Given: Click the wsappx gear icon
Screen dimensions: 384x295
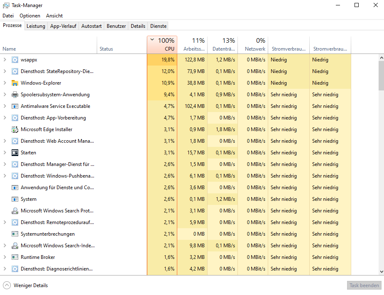Looking at the screenshot, I should (15, 60).
